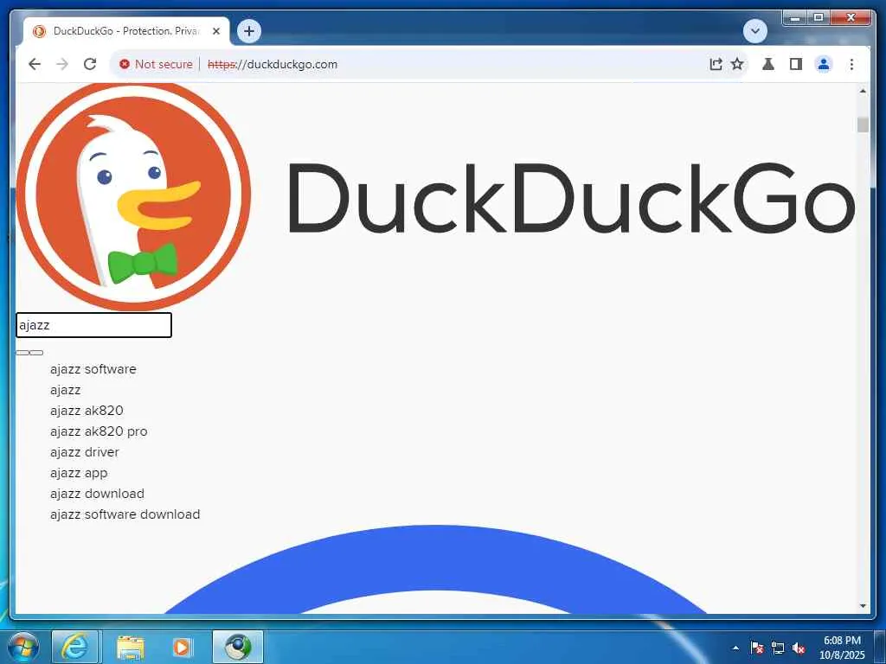Close the DuckDuckGo tab

[215, 32]
